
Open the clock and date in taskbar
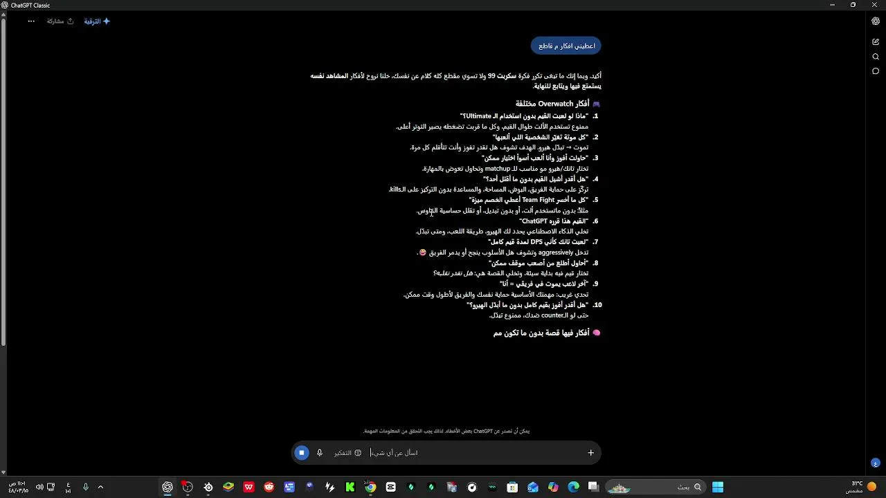pyautogui.click(x=18, y=487)
